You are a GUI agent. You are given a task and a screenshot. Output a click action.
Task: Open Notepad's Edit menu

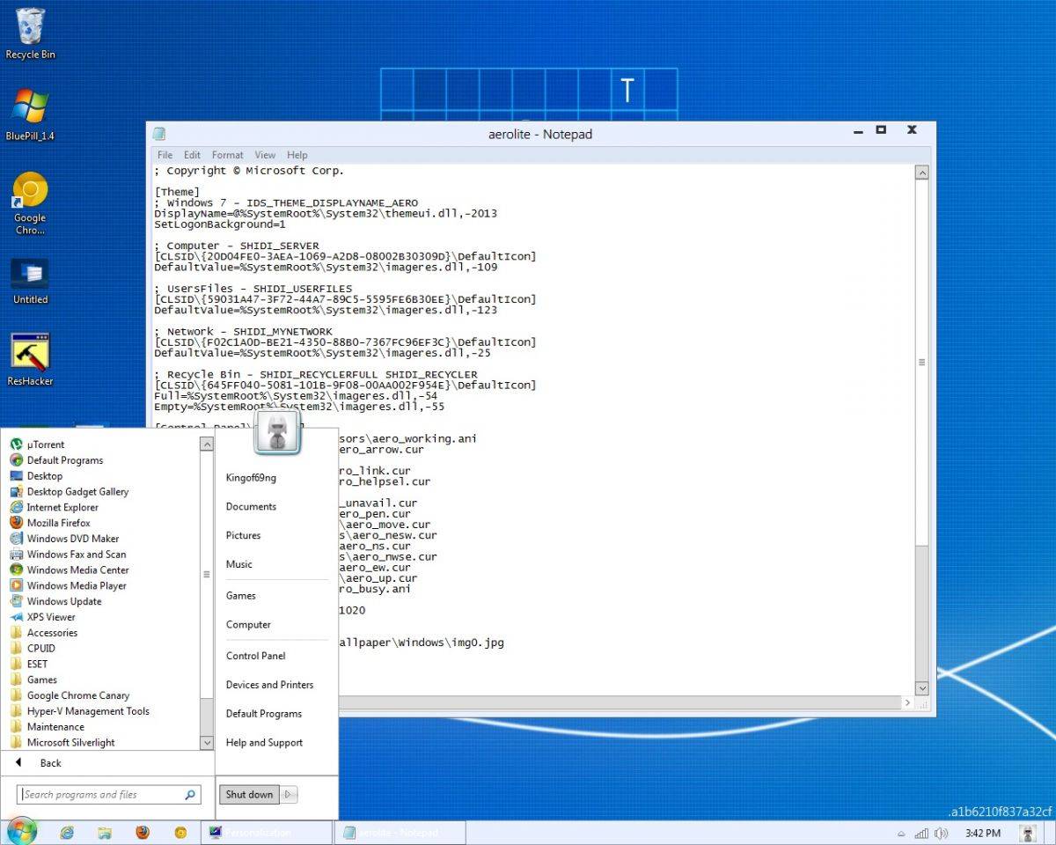192,155
